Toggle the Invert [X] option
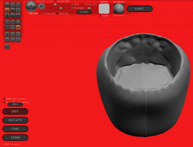 55,1
